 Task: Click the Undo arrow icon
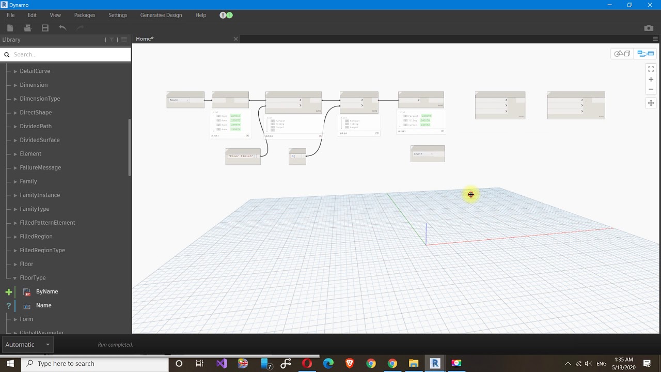coord(62,28)
